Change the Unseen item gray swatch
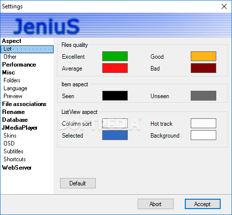This screenshot has height=215, width=232. pos(203,96)
